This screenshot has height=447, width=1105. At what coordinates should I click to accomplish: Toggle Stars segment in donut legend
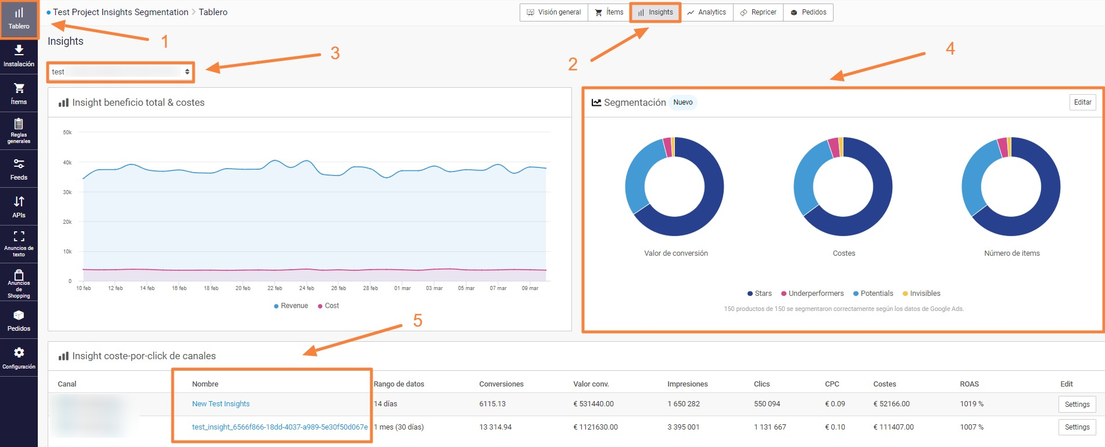pyautogui.click(x=760, y=294)
